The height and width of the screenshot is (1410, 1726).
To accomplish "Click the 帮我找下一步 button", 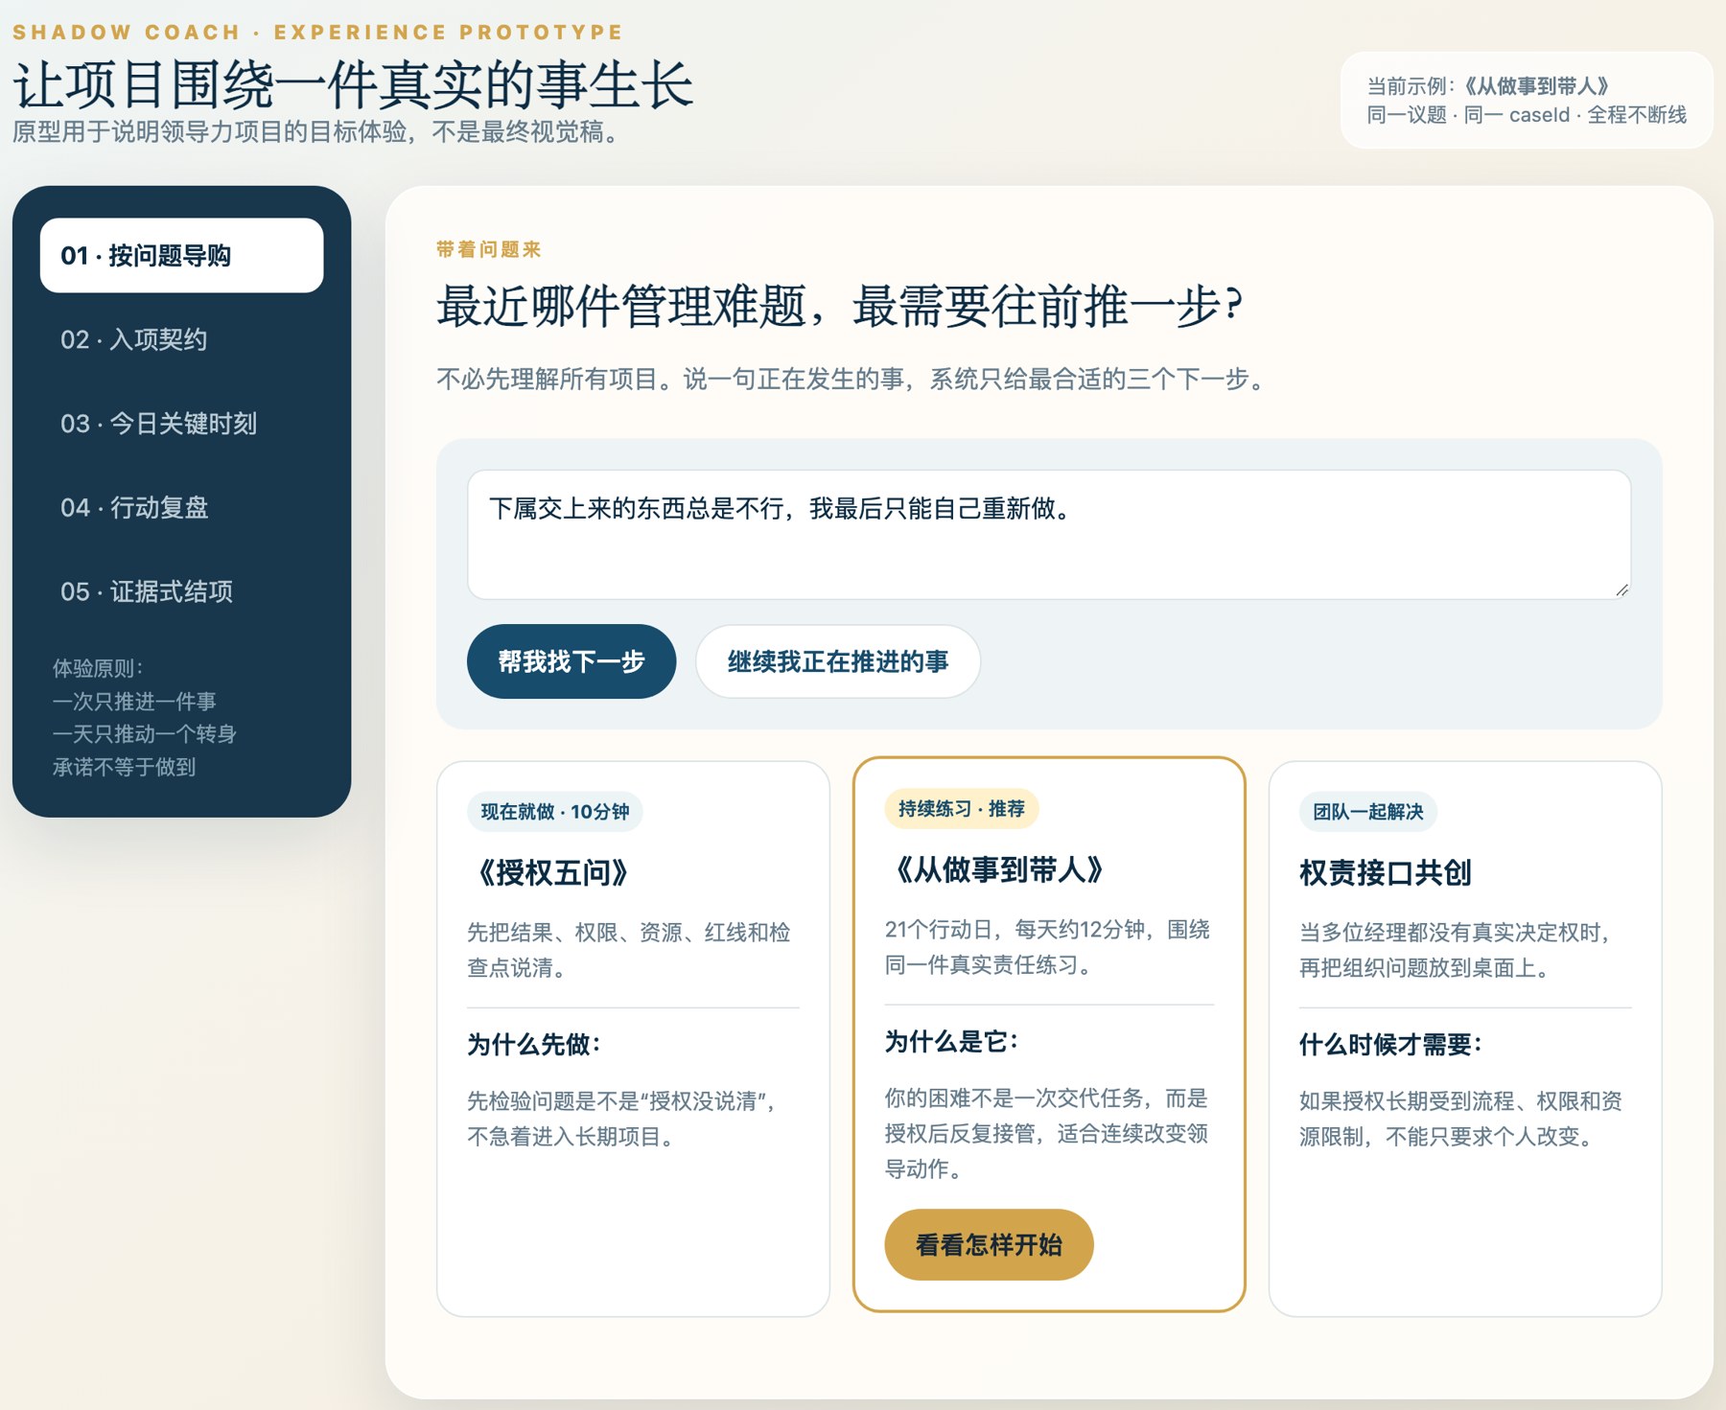I will [x=571, y=661].
